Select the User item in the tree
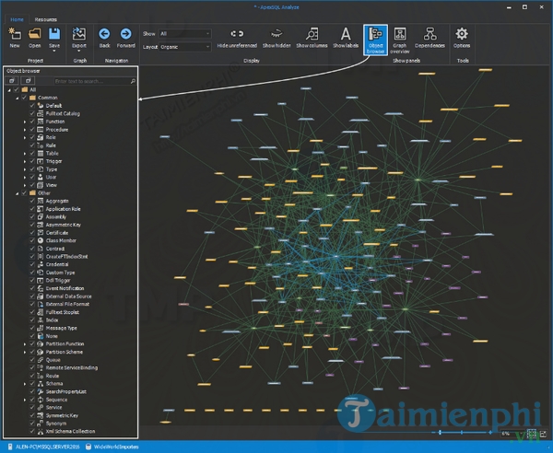Image resolution: width=553 pixels, height=453 pixels. coord(51,177)
